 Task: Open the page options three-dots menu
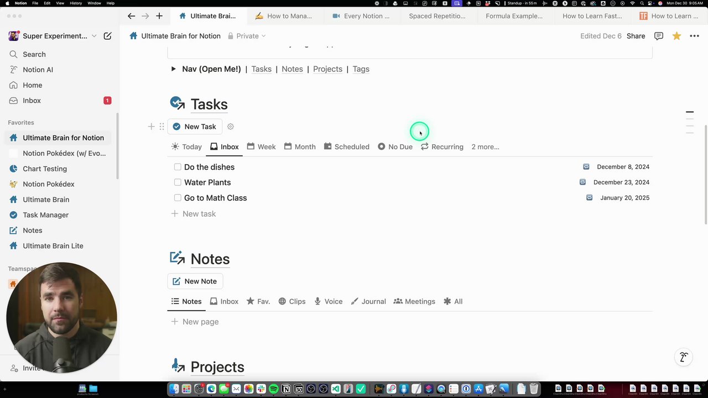tap(694, 36)
